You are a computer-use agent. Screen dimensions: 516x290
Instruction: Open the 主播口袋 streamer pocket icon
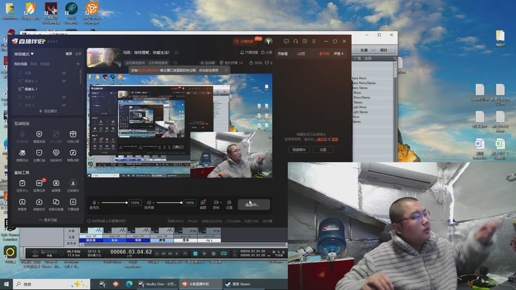(39, 153)
